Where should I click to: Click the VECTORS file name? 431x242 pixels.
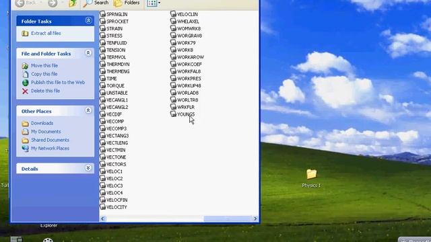tap(117, 164)
